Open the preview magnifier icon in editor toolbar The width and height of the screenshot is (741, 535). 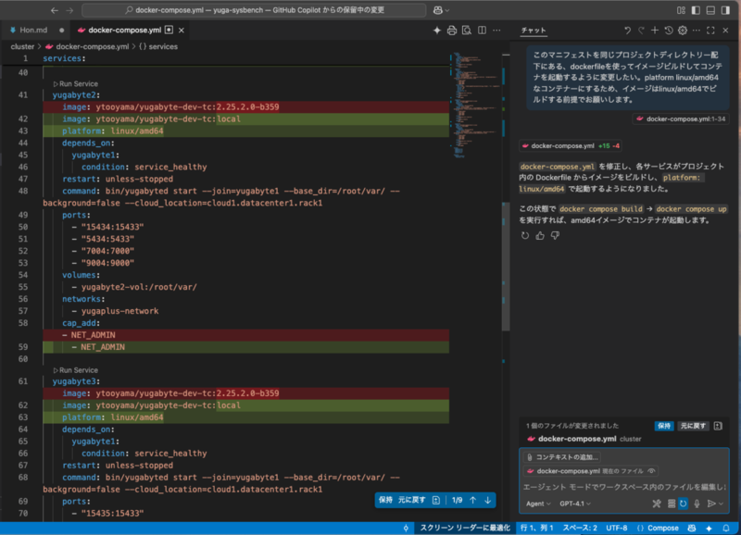(467, 31)
